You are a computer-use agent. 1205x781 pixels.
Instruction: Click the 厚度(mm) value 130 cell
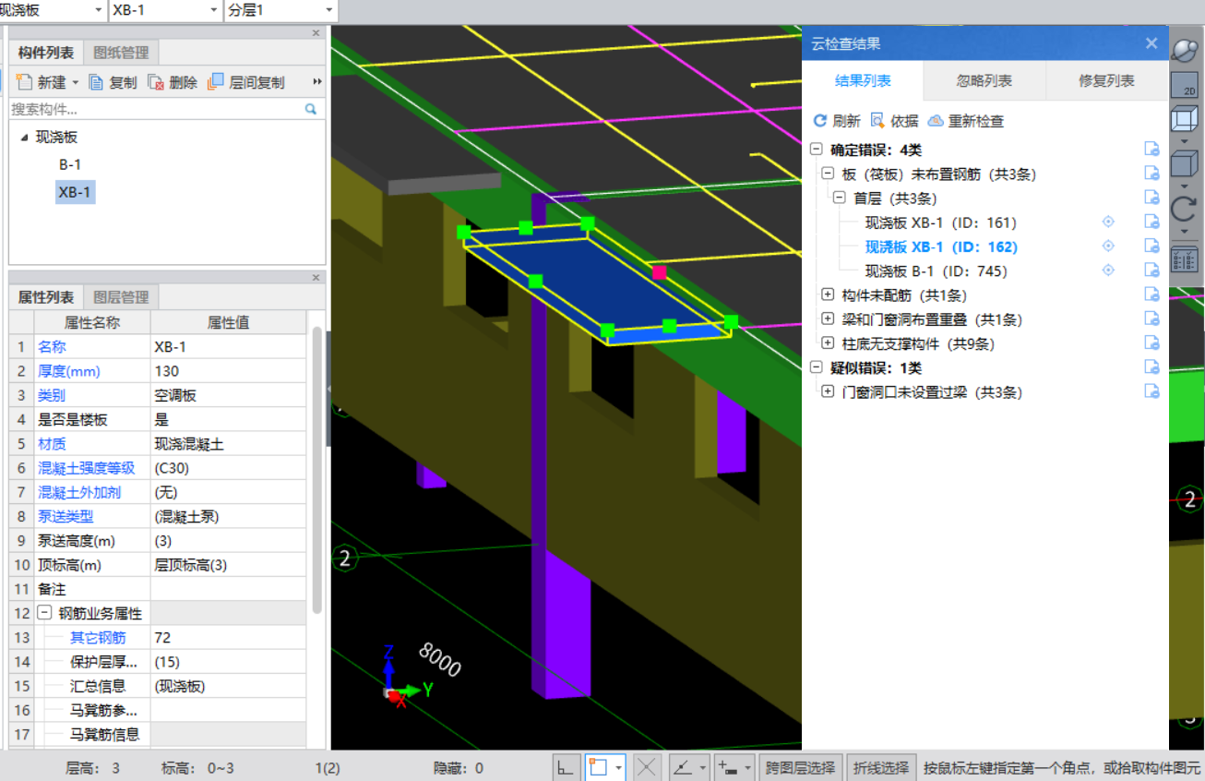click(229, 371)
